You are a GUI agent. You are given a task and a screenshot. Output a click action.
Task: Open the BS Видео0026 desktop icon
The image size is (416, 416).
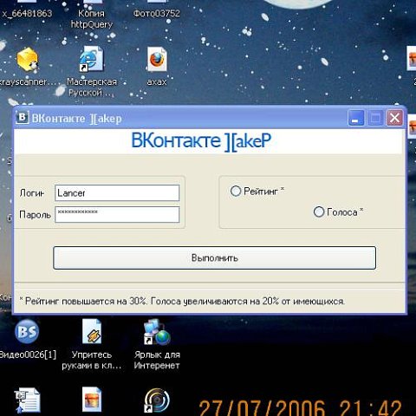pyautogui.click(x=27, y=332)
